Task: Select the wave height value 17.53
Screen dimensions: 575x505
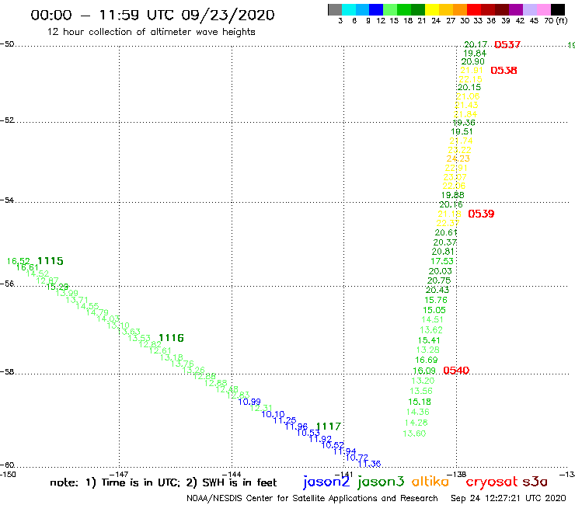Action: pos(442,262)
